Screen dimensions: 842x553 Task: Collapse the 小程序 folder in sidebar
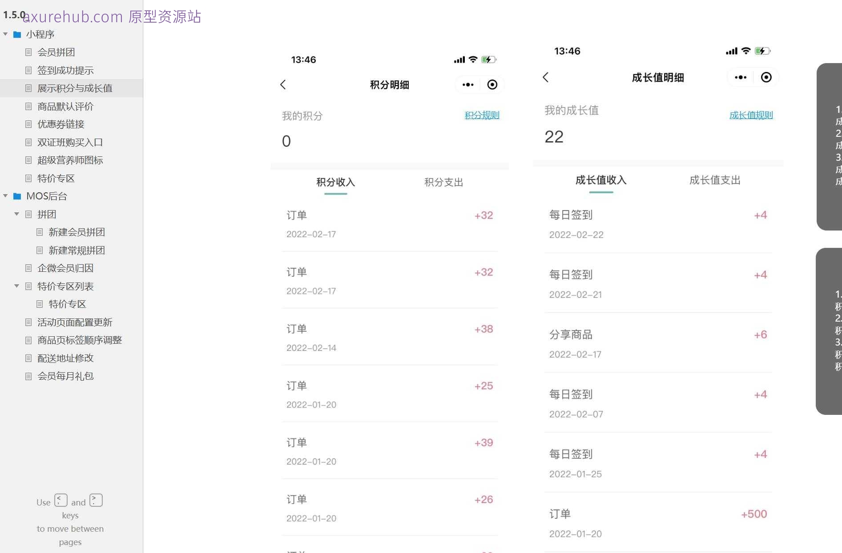coord(5,34)
